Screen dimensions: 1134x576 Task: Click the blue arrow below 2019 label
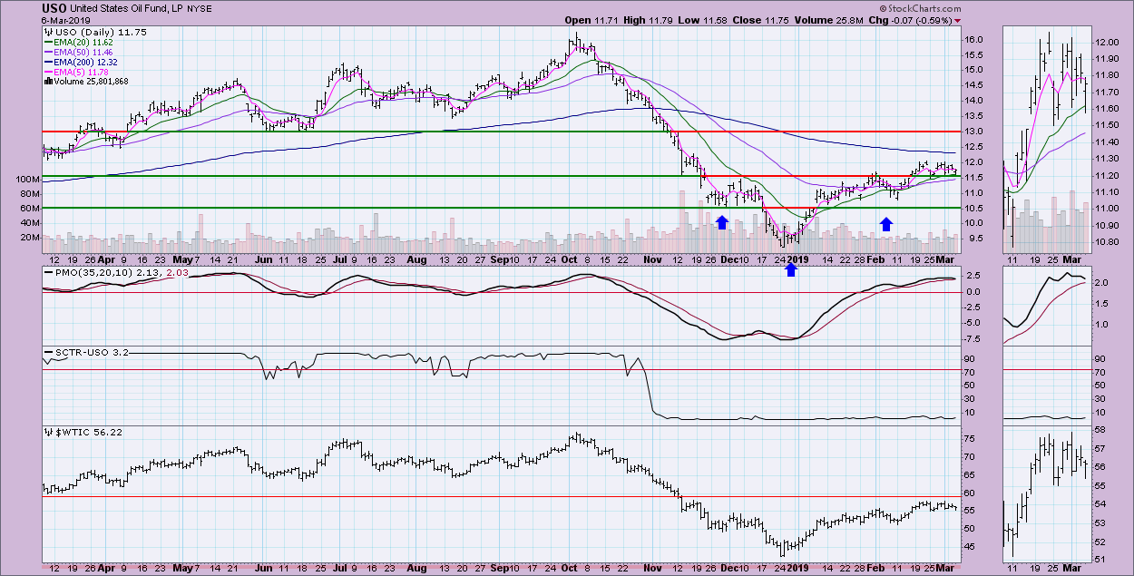[x=791, y=269]
